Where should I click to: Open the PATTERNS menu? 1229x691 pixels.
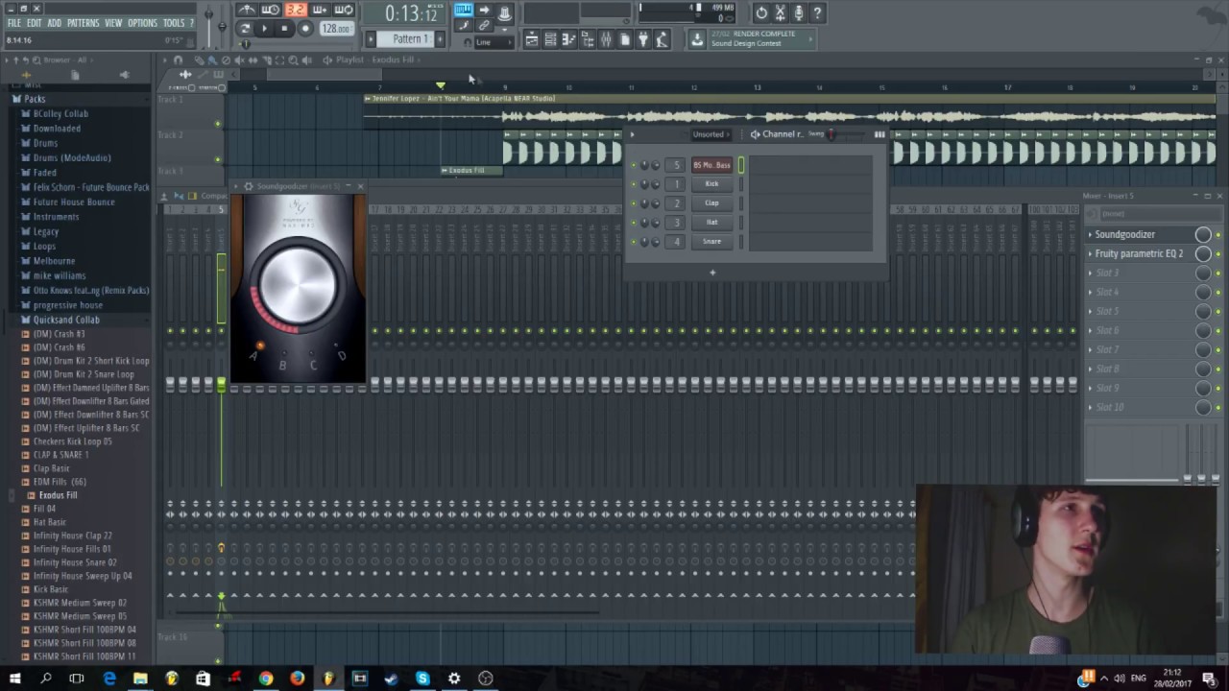(84, 23)
